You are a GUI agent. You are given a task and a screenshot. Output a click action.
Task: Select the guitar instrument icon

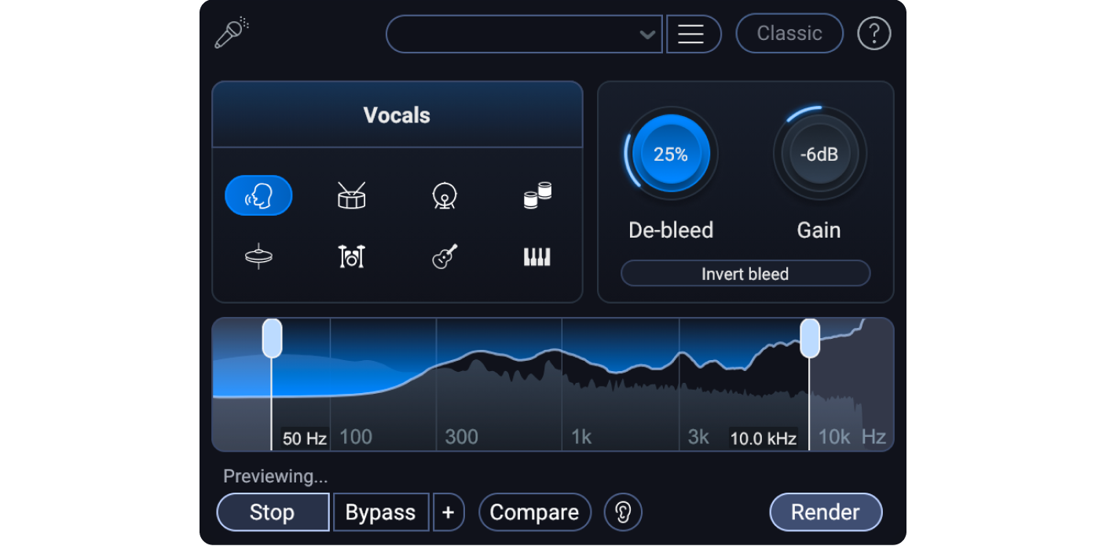445,257
